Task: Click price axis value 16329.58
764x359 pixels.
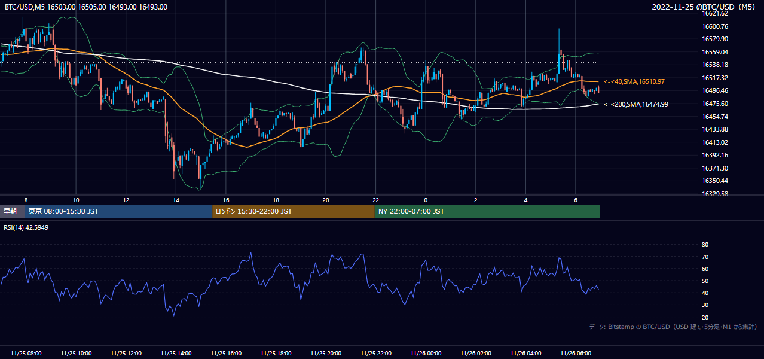Action: [x=715, y=194]
